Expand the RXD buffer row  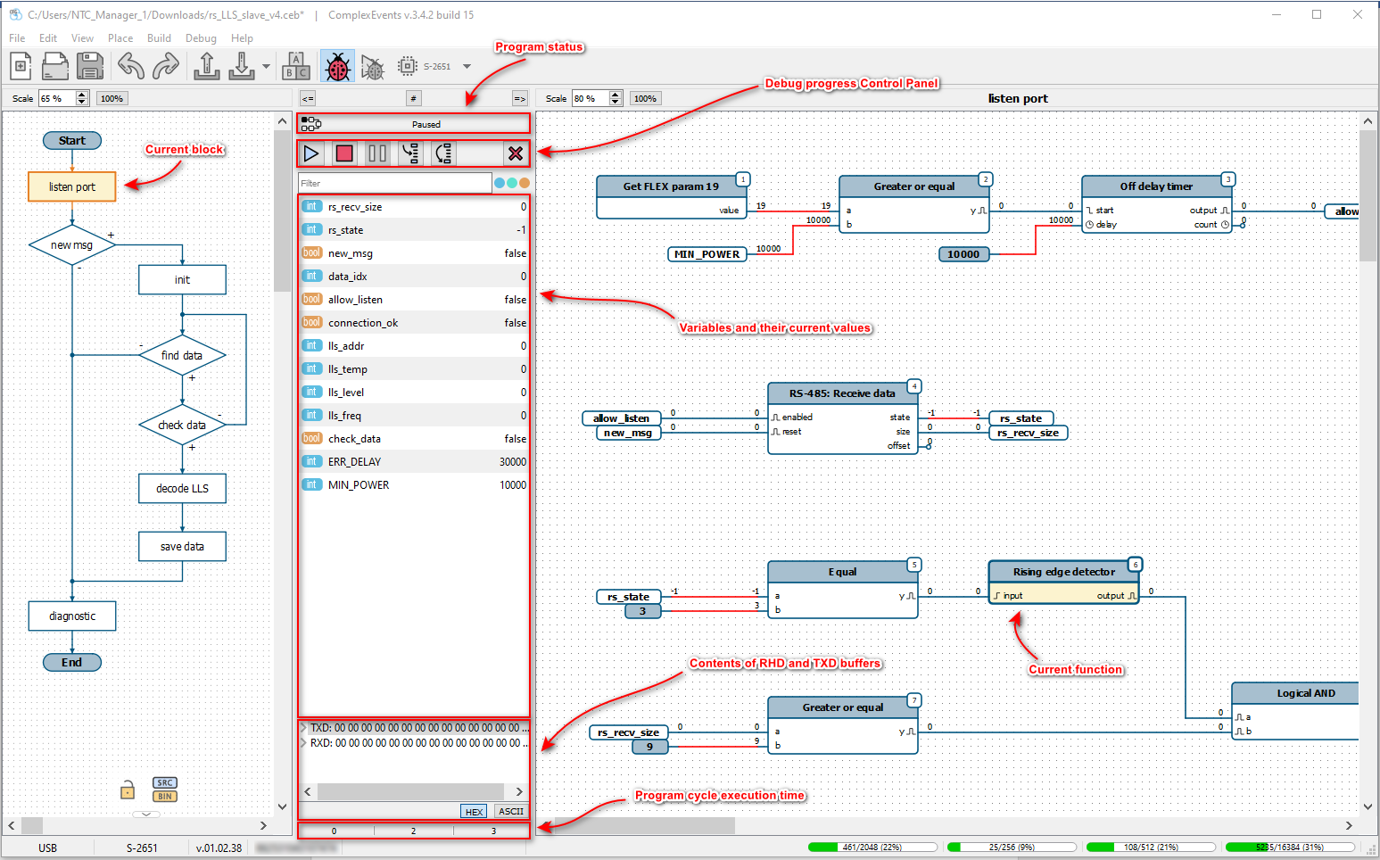(304, 743)
